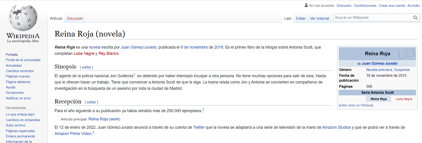Click editar datos en Wikidata
Image resolution: width=422 pixels, height=143 pixels.
click(356, 105)
